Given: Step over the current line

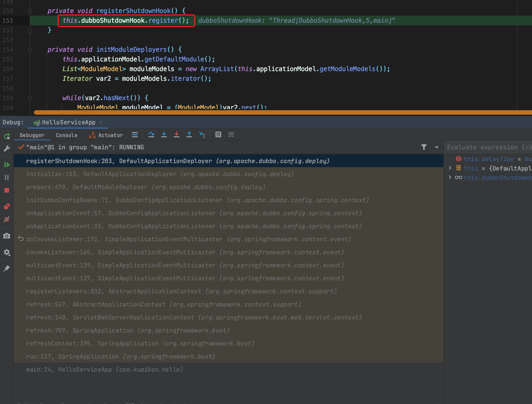Looking at the screenshot, I should (x=151, y=134).
